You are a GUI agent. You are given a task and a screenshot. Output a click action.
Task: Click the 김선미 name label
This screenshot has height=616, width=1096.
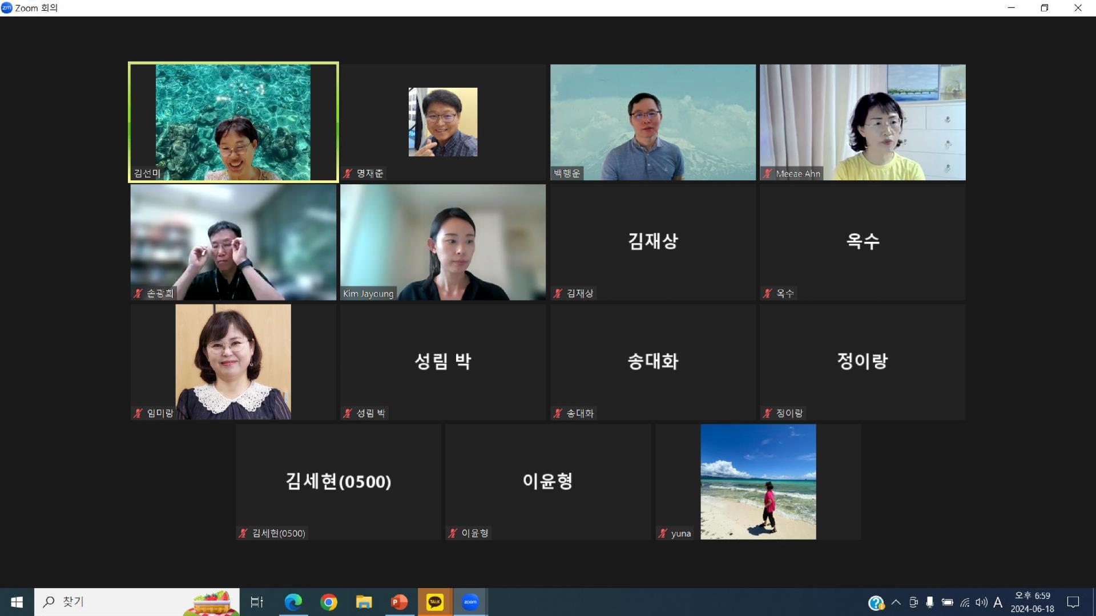(x=147, y=173)
